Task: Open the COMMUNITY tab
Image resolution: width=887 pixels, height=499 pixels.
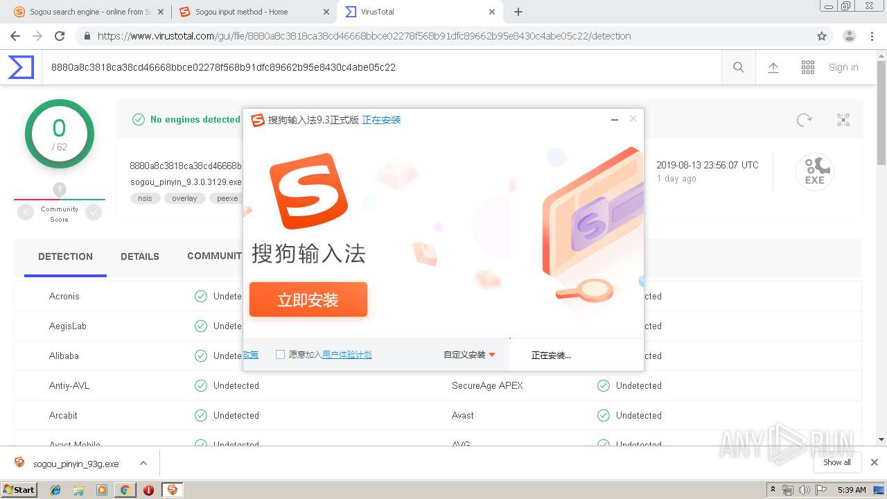Action: coord(215,256)
